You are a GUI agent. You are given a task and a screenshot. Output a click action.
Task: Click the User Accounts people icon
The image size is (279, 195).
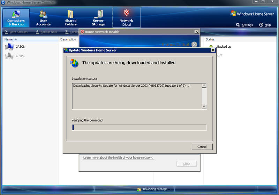click(x=43, y=14)
